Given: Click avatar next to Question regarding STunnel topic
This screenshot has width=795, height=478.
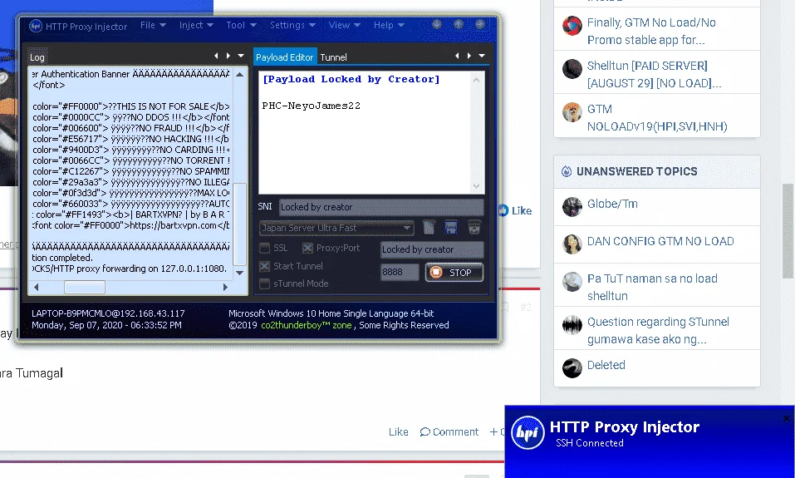Looking at the screenshot, I should 572,325.
